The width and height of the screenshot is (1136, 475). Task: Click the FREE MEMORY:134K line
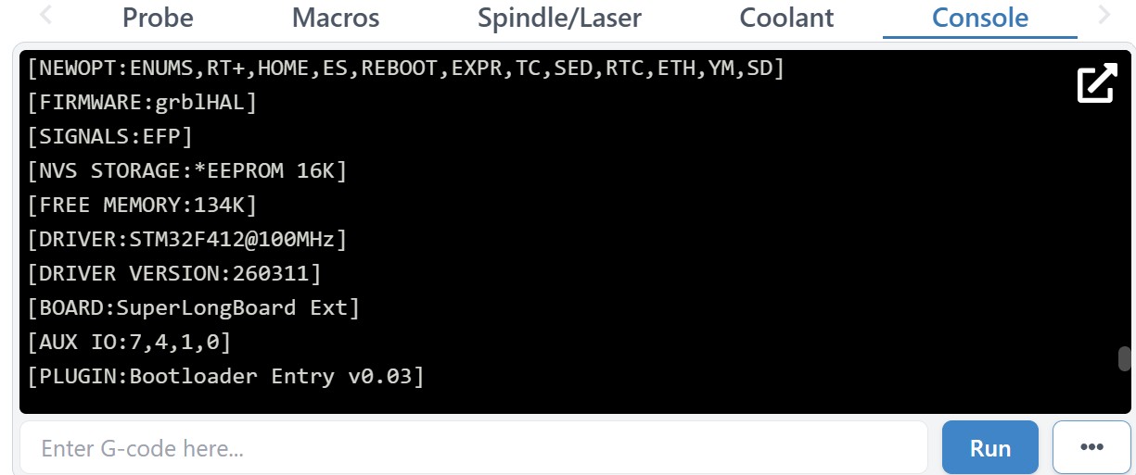(x=142, y=205)
